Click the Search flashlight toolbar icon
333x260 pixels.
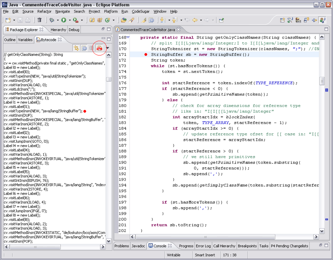tap(131, 20)
